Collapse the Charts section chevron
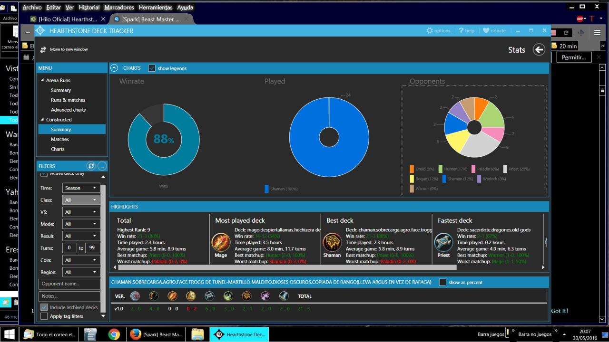The height and width of the screenshot is (342, 609). pos(114,68)
